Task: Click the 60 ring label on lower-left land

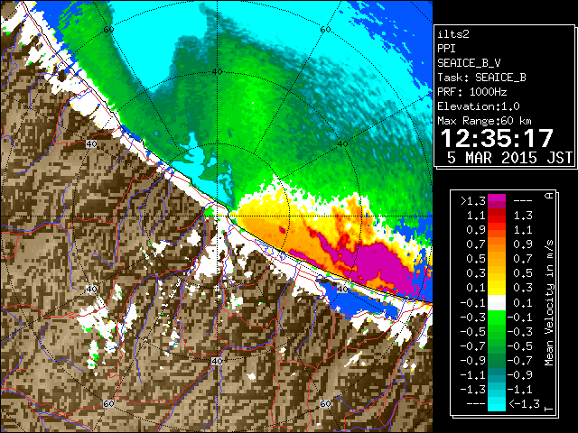Action: tap(108, 403)
